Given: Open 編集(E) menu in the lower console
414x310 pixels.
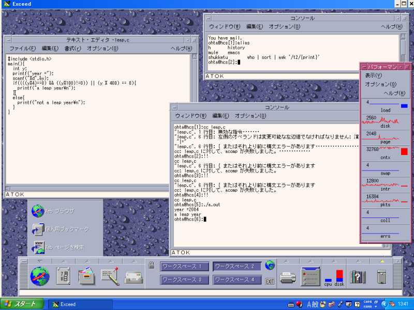Looking at the screenshot, I should click(x=221, y=116).
